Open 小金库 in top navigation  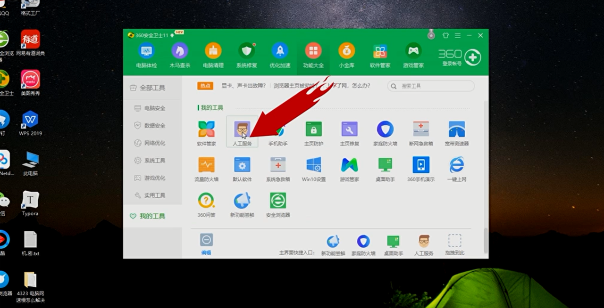point(347,55)
